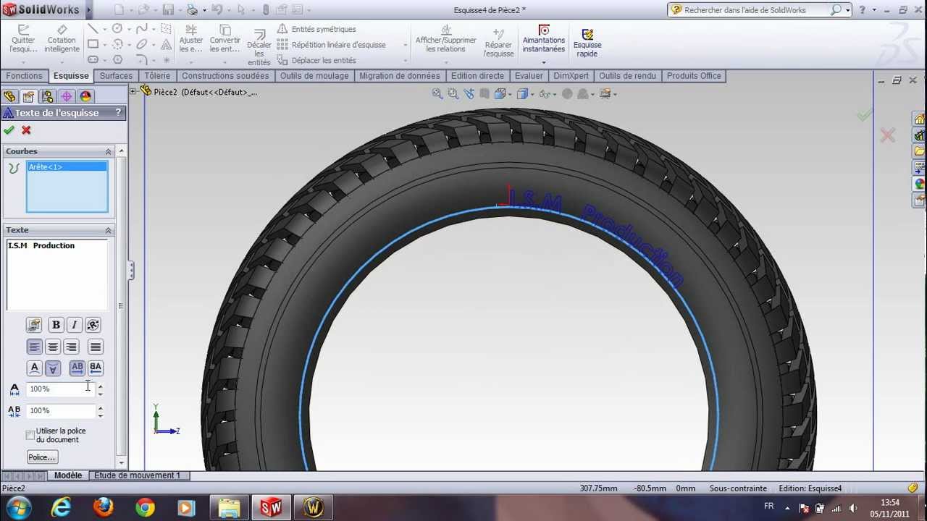Image resolution: width=927 pixels, height=521 pixels.
Task: Flip text vertically button
Action: [x=52, y=368]
